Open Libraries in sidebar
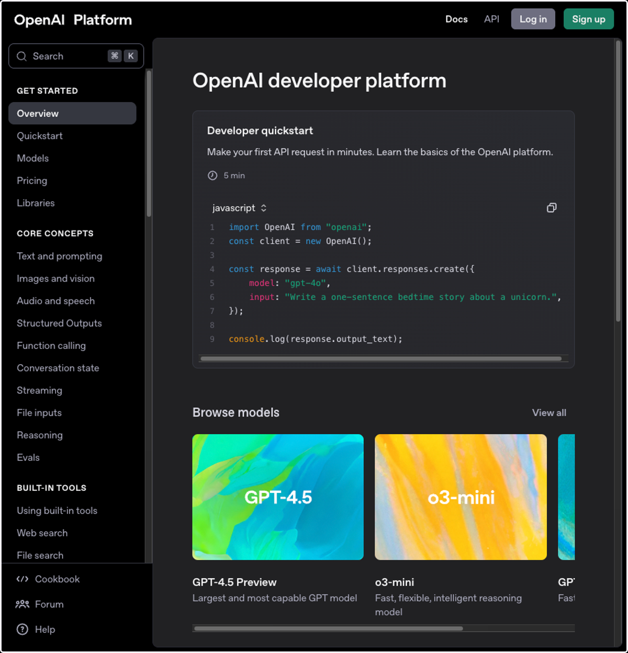 [x=36, y=203]
